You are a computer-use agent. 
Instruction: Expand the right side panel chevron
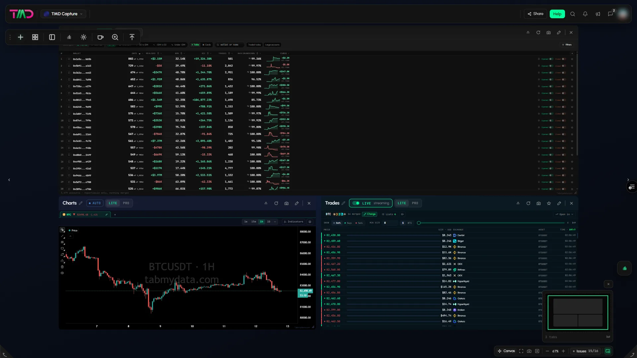pyautogui.click(x=628, y=180)
